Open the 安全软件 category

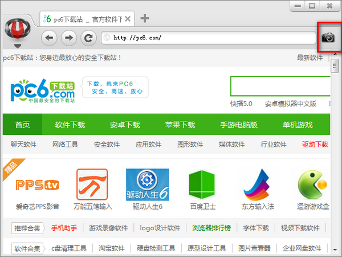click(107, 144)
